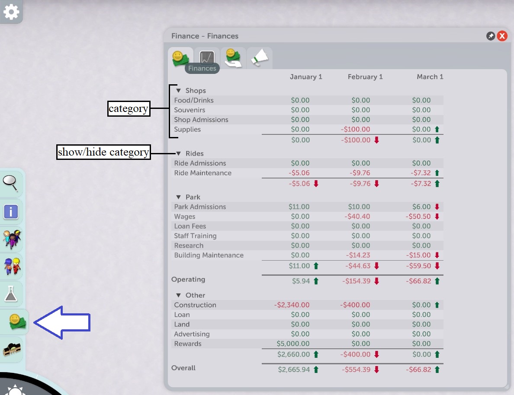Image resolution: width=514 pixels, height=395 pixels.
Task: Open the rides coaster train icon
Action: (12, 349)
